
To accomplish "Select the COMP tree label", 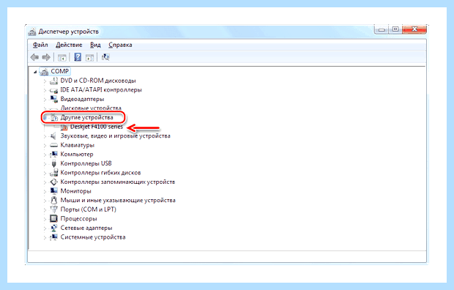I will click(x=59, y=71).
